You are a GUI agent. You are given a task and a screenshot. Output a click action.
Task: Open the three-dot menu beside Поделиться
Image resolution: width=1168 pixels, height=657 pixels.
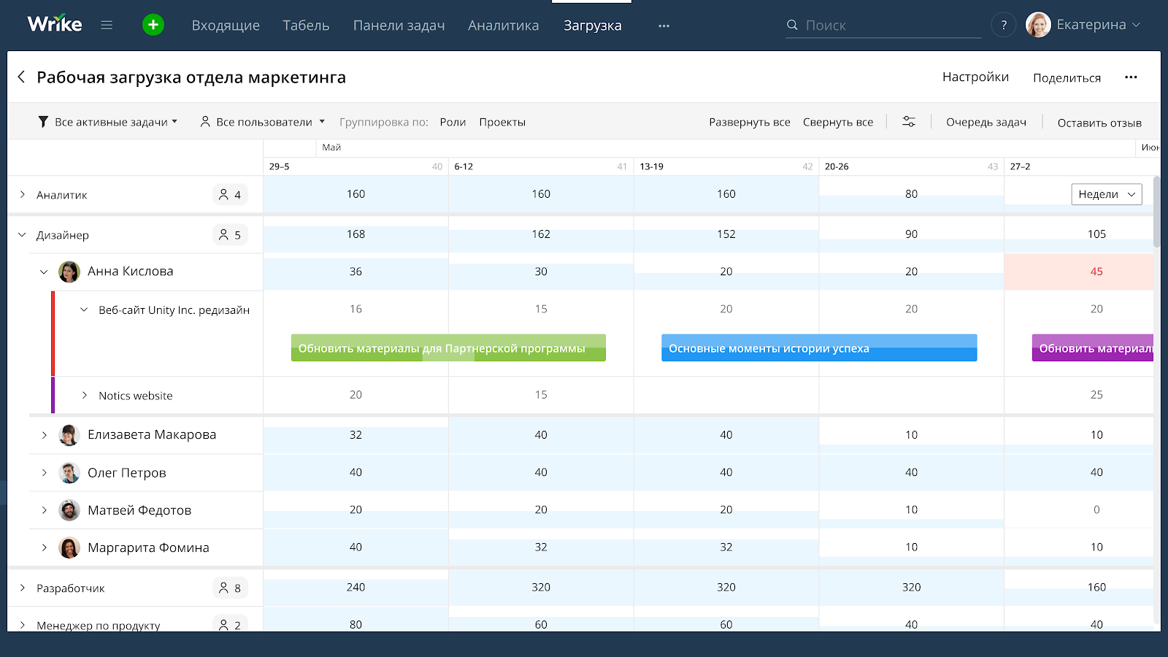click(x=1131, y=77)
